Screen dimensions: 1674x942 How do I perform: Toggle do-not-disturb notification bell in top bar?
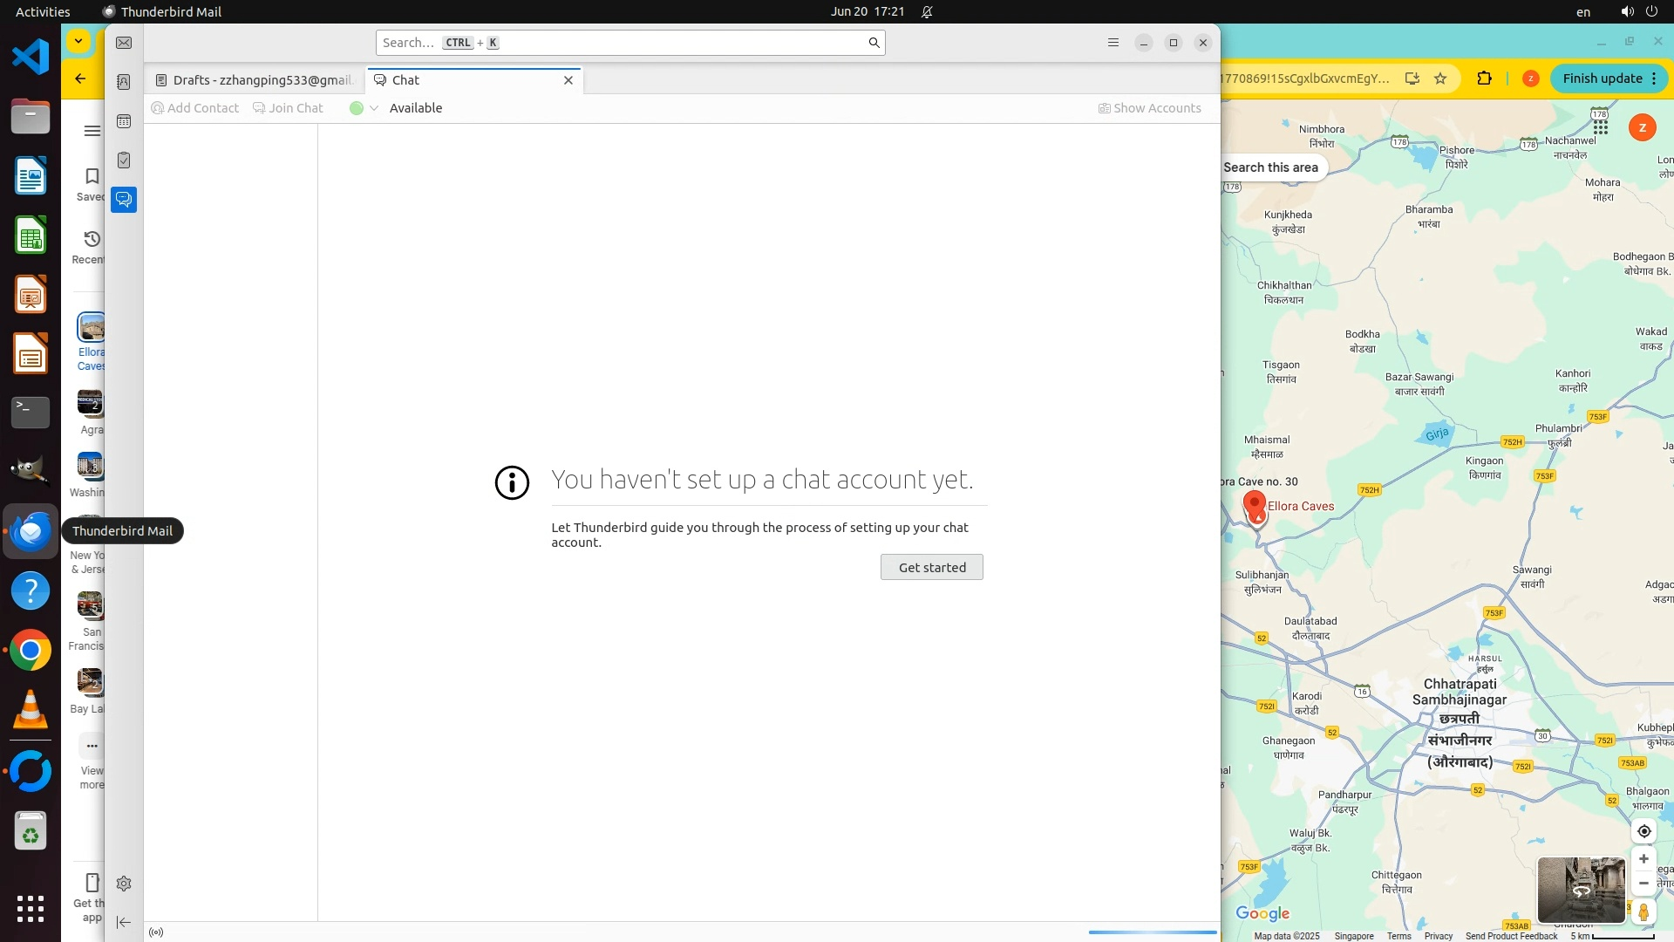click(x=928, y=12)
